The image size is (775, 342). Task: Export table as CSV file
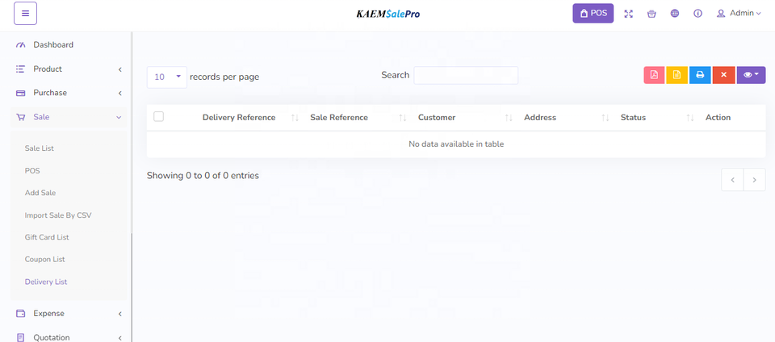677,75
